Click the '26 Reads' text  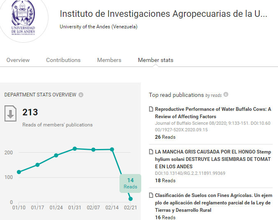165,137
